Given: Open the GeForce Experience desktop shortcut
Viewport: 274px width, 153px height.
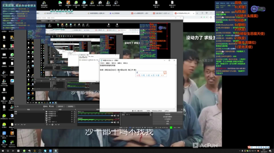Looking at the screenshot, I should click(x=12, y=144).
